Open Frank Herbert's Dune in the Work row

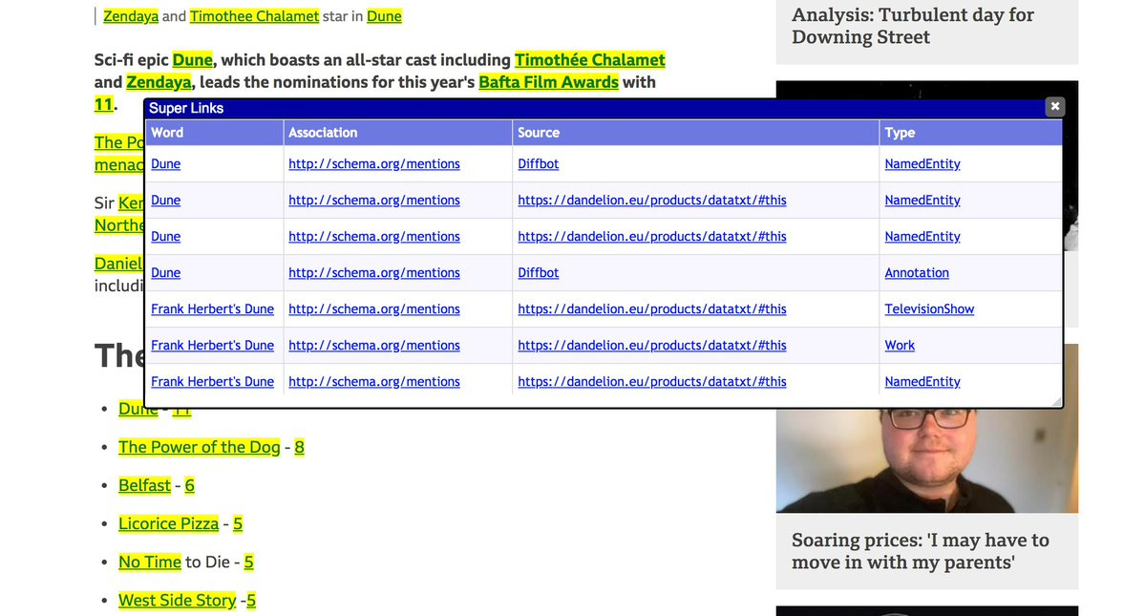tap(213, 345)
